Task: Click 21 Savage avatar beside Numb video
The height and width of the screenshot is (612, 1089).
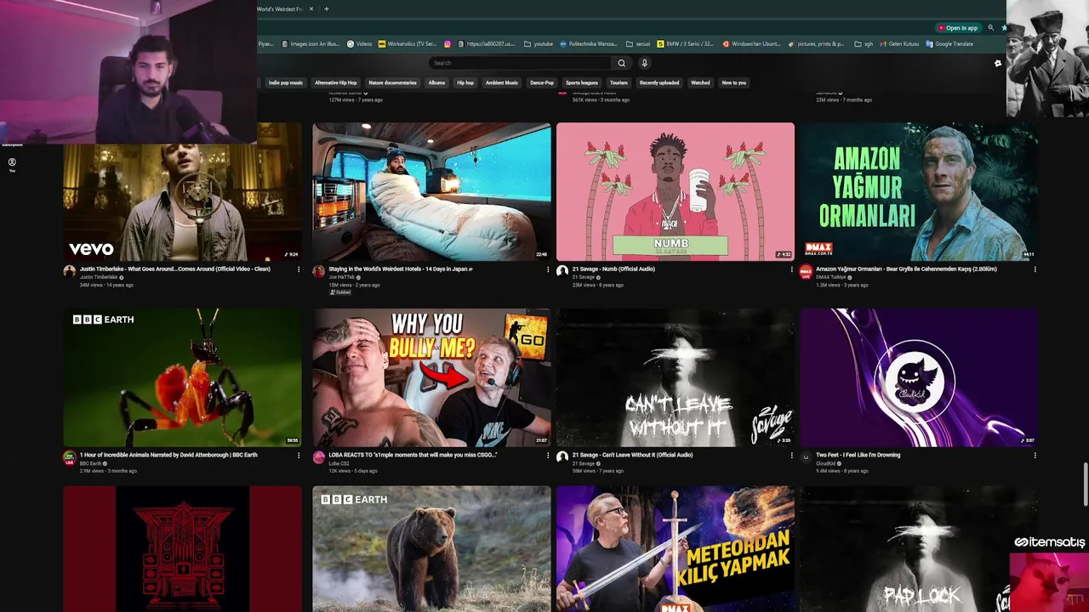Action: 562,271
